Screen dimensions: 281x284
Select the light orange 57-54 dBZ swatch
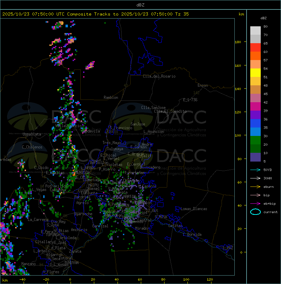pyautogui.click(x=255, y=64)
